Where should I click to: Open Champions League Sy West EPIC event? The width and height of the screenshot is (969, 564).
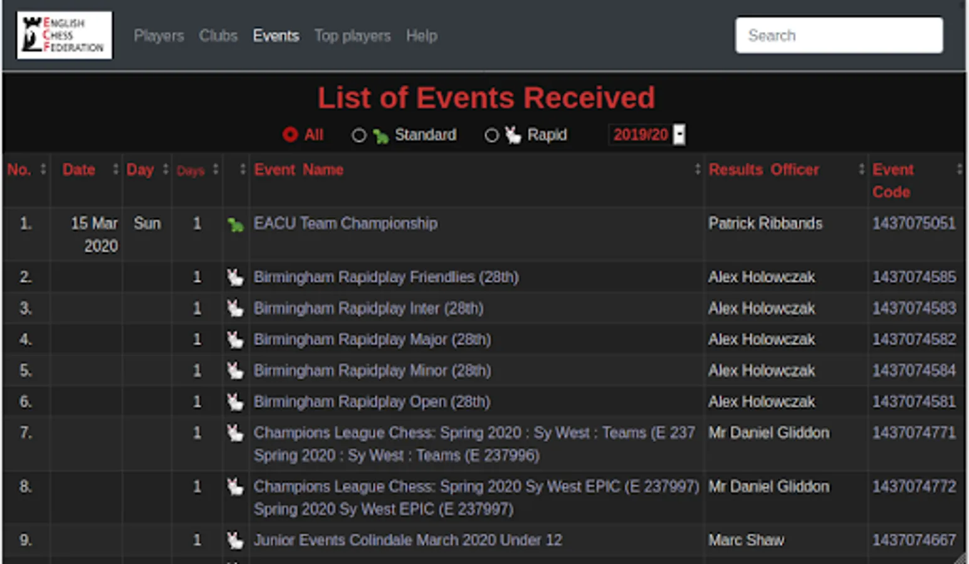click(476, 498)
